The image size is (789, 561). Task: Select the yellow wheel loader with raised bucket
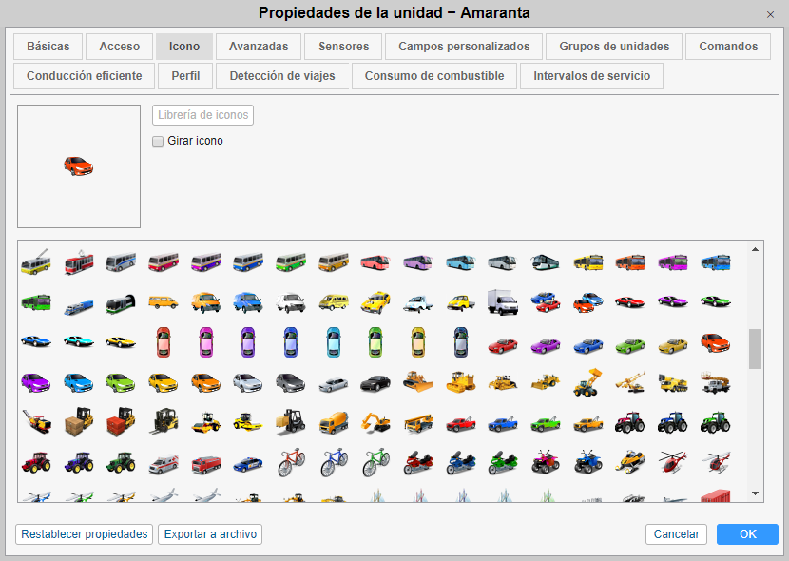point(587,382)
